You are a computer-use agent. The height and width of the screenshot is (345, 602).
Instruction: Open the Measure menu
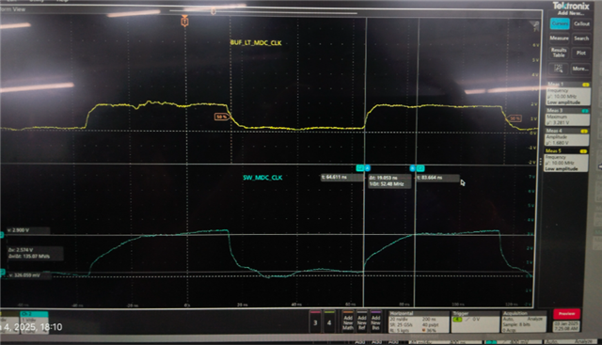pos(559,38)
